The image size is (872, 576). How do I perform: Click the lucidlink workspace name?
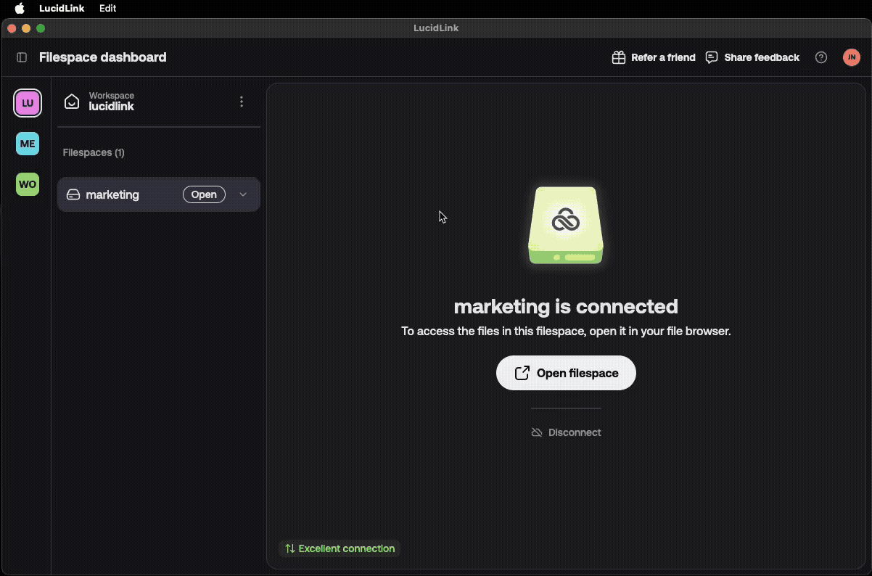pyautogui.click(x=111, y=107)
